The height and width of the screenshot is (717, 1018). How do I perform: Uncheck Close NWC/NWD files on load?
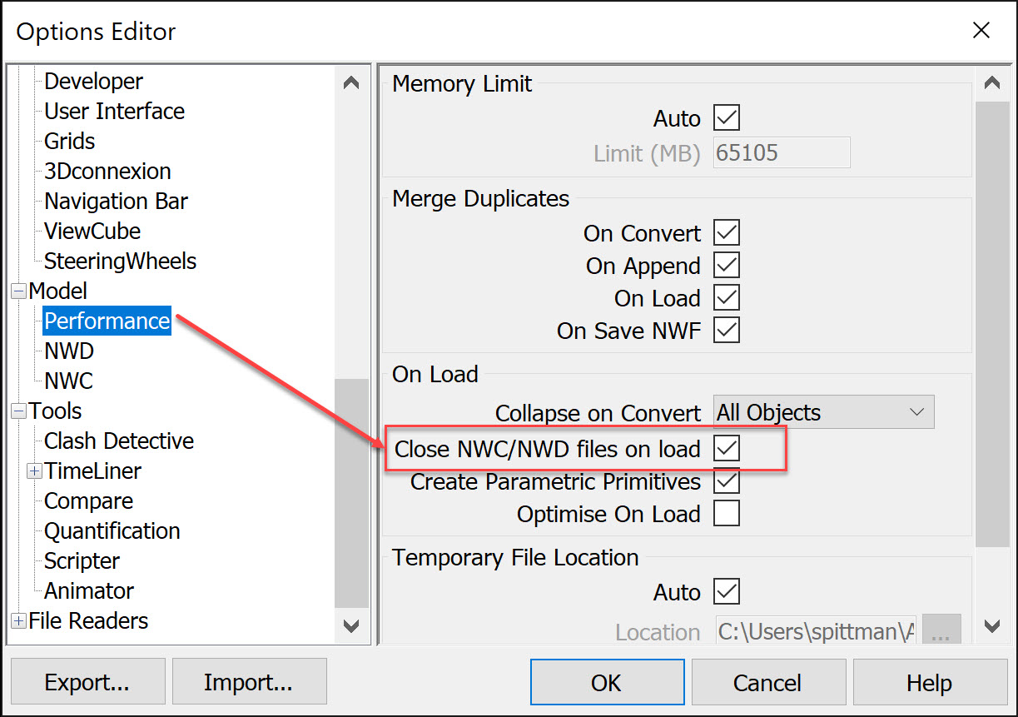[727, 449]
